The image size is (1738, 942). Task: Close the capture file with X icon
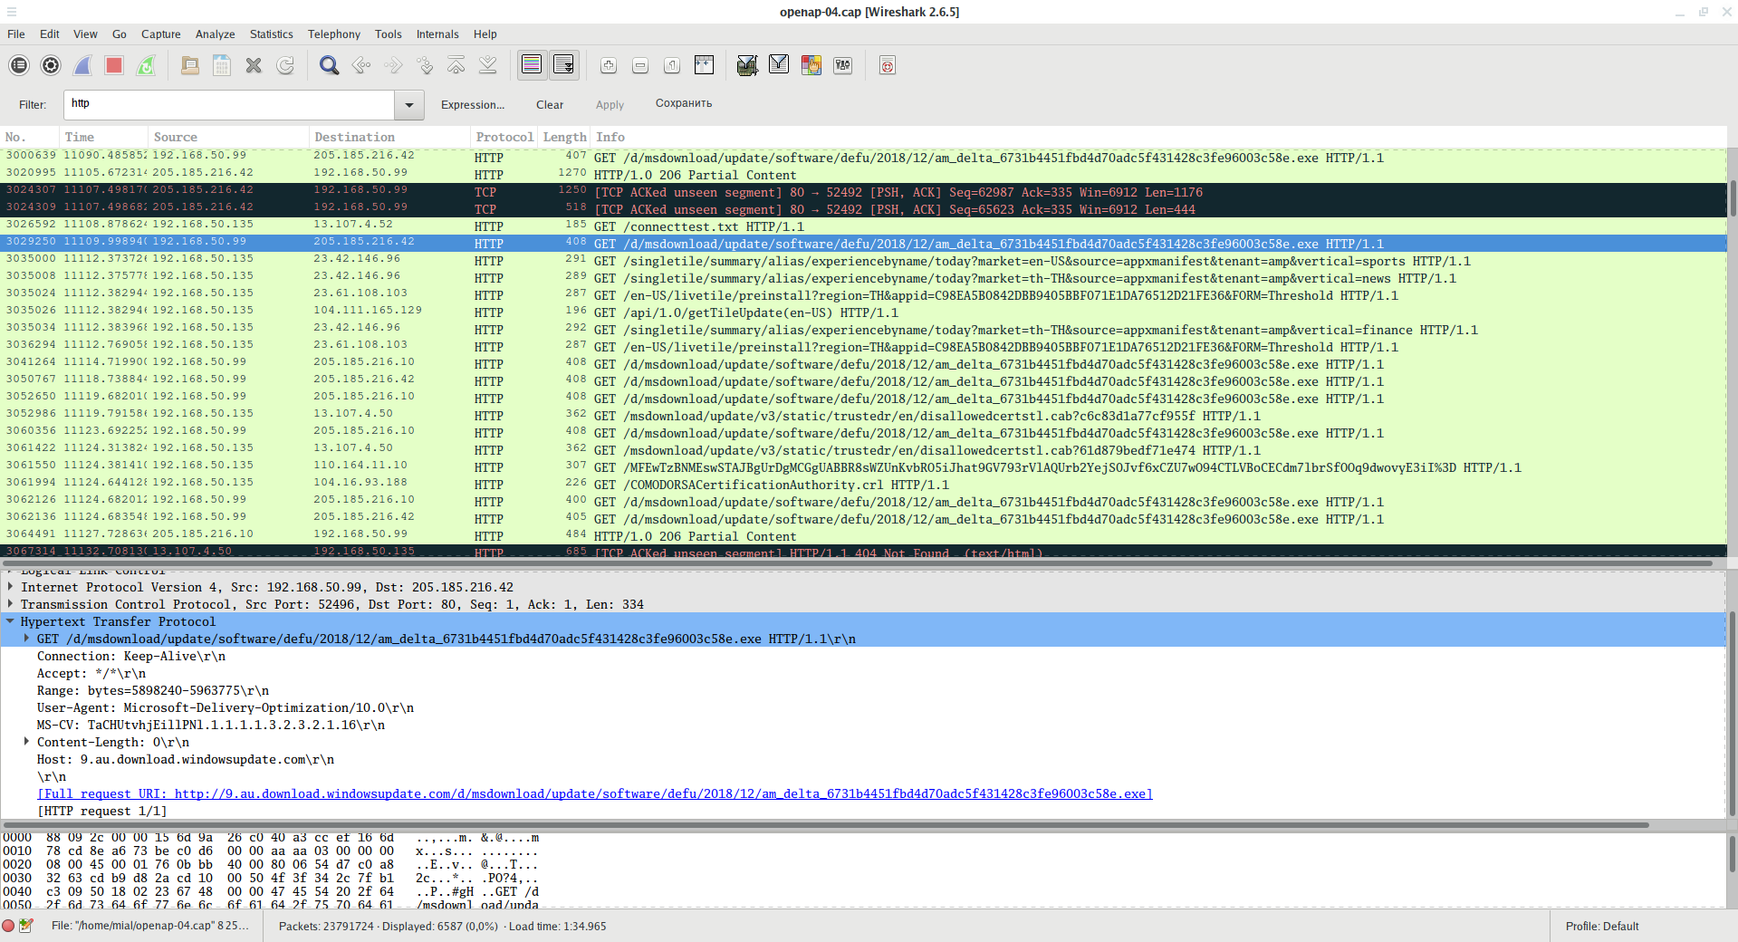pos(254,65)
